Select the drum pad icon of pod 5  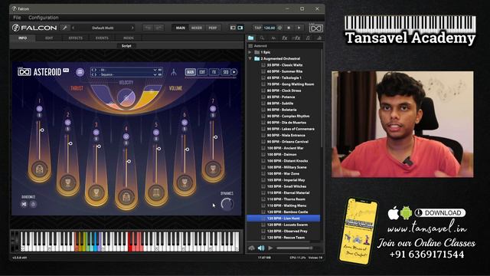click(x=156, y=192)
